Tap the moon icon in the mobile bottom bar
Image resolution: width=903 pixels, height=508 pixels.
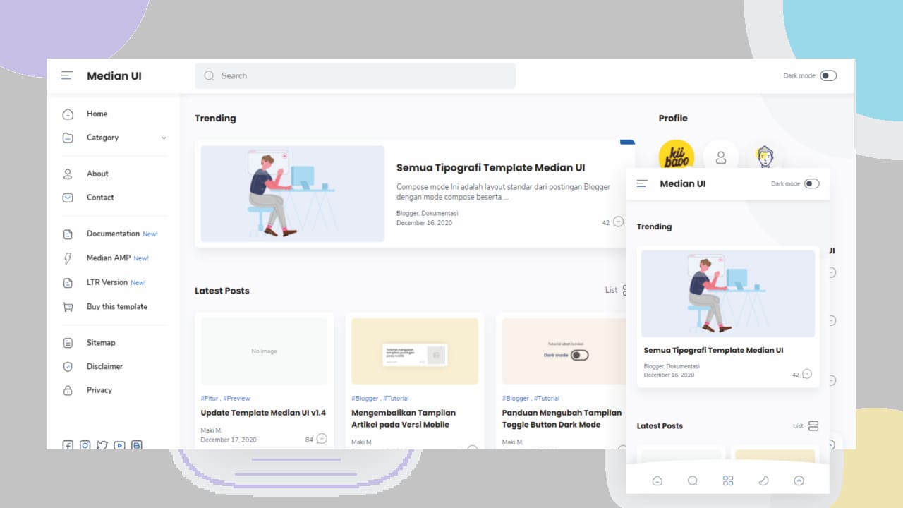pyautogui.click(x=763, y=480)
